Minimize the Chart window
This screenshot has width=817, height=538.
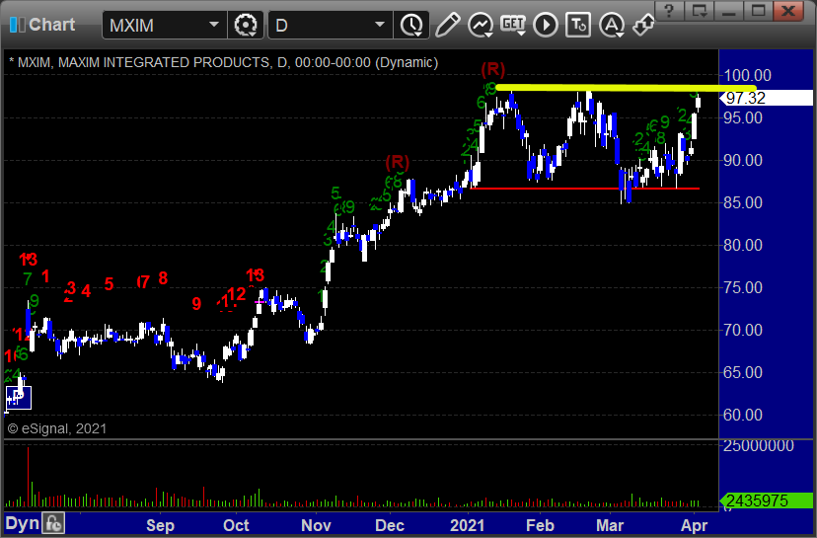(728, 11)
